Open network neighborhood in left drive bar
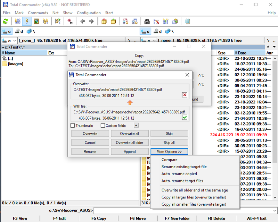The height and width of the screenshot is (222, 278). pos(31,32)
